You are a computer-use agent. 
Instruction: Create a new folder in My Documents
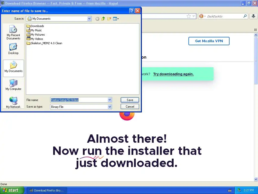[109, 19]
